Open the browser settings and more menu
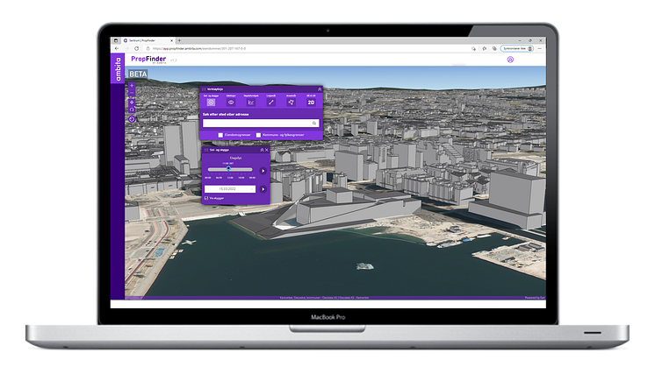The image size is (655, 367). (540, 49)
